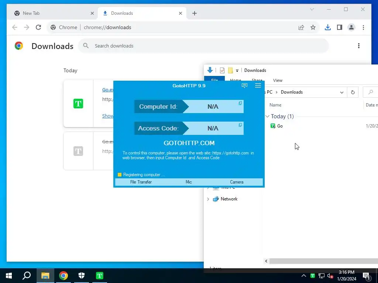Viewport: 378px width, 283px height.
Task: Expand the Explorer address history dropdown
Action: 341,92
